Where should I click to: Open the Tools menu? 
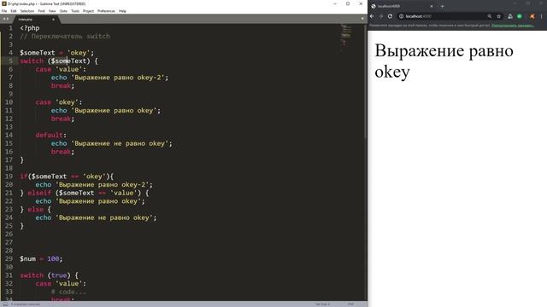75,11
